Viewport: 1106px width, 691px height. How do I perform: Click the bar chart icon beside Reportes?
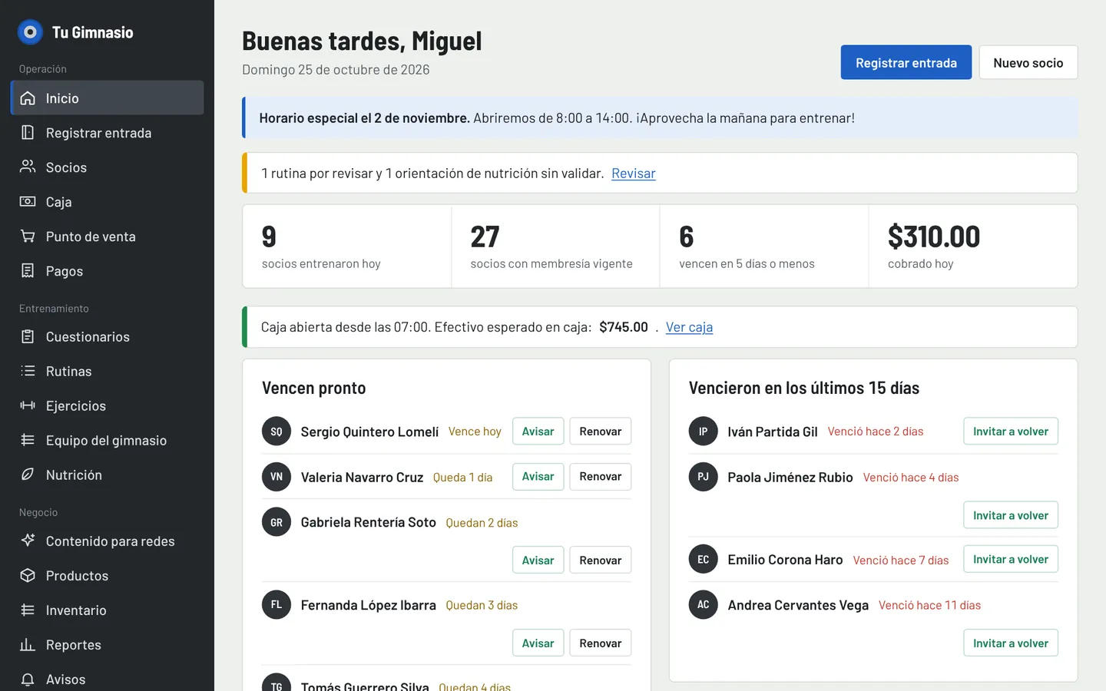click(x=28, y=644)
